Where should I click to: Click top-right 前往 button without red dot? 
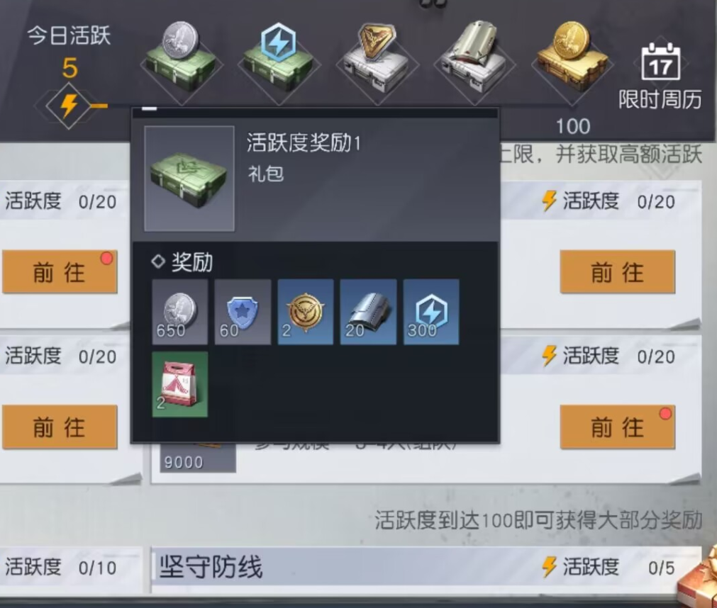pyautogui.click(x=617, y=272)
